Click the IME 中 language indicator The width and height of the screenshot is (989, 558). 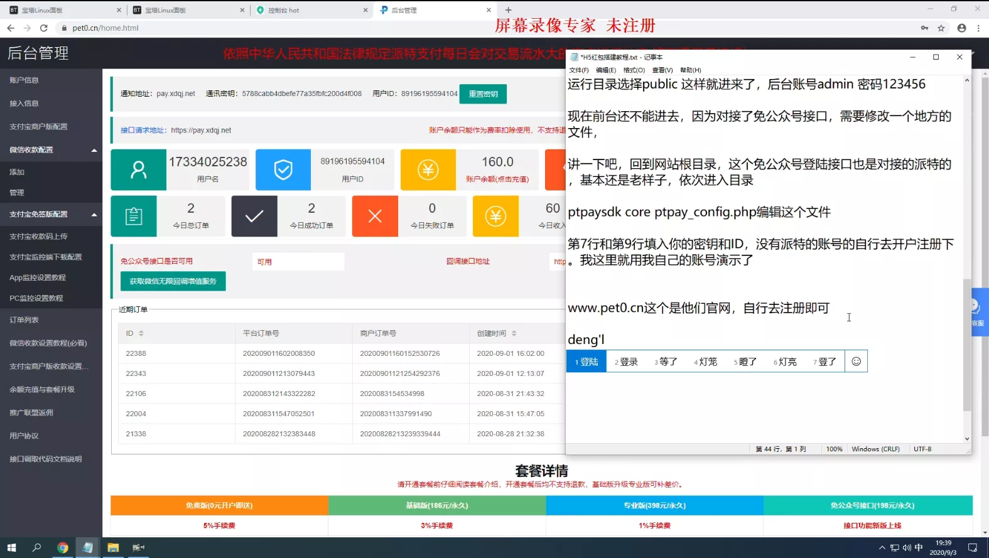click(919, 547)
